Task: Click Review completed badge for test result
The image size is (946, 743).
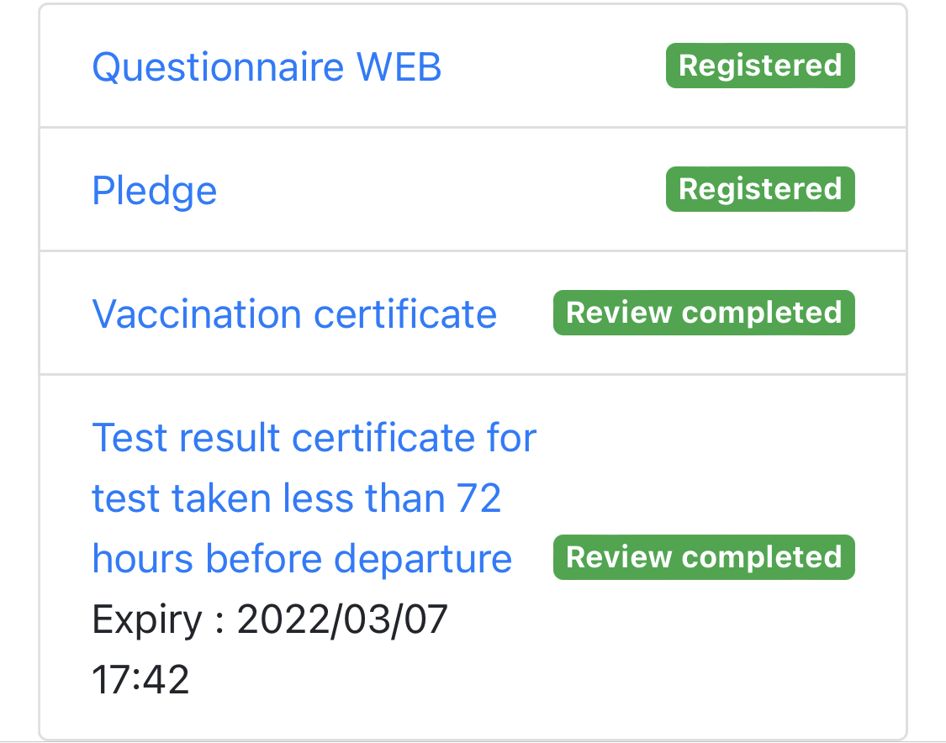Action: coord(704,557)
